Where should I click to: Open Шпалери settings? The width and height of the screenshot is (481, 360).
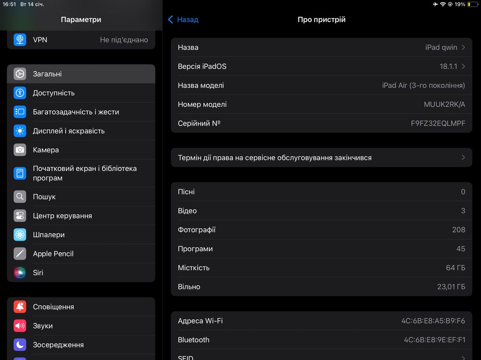coord(81,235)
